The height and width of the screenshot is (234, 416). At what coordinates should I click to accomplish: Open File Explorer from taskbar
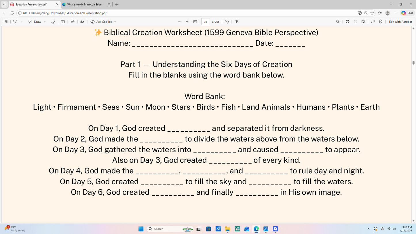pyautogui.click(x=228, y=229)
